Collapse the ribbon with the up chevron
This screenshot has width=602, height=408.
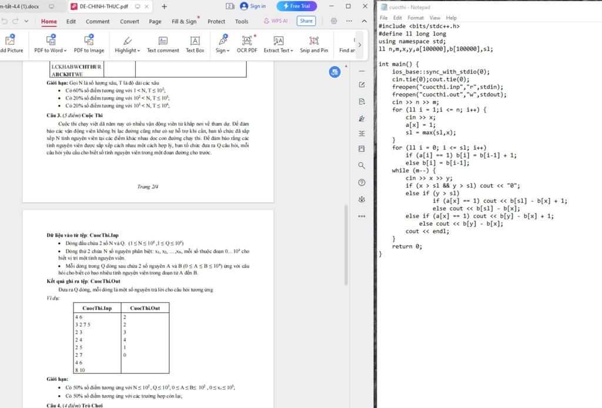tap(349, 21)
